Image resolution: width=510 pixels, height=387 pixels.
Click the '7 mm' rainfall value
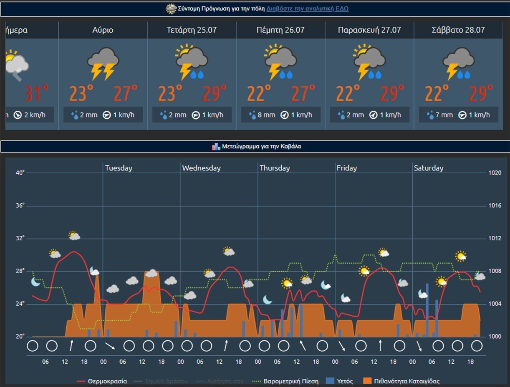pos(444,115)
